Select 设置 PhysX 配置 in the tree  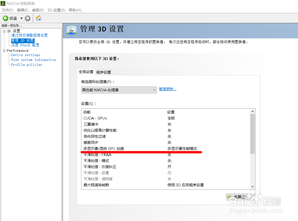tap(25, 45)
